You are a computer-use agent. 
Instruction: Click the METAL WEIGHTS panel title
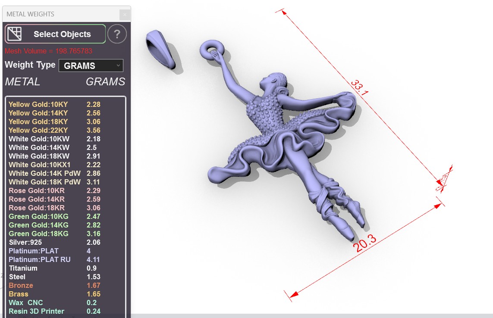pos(30,14)
